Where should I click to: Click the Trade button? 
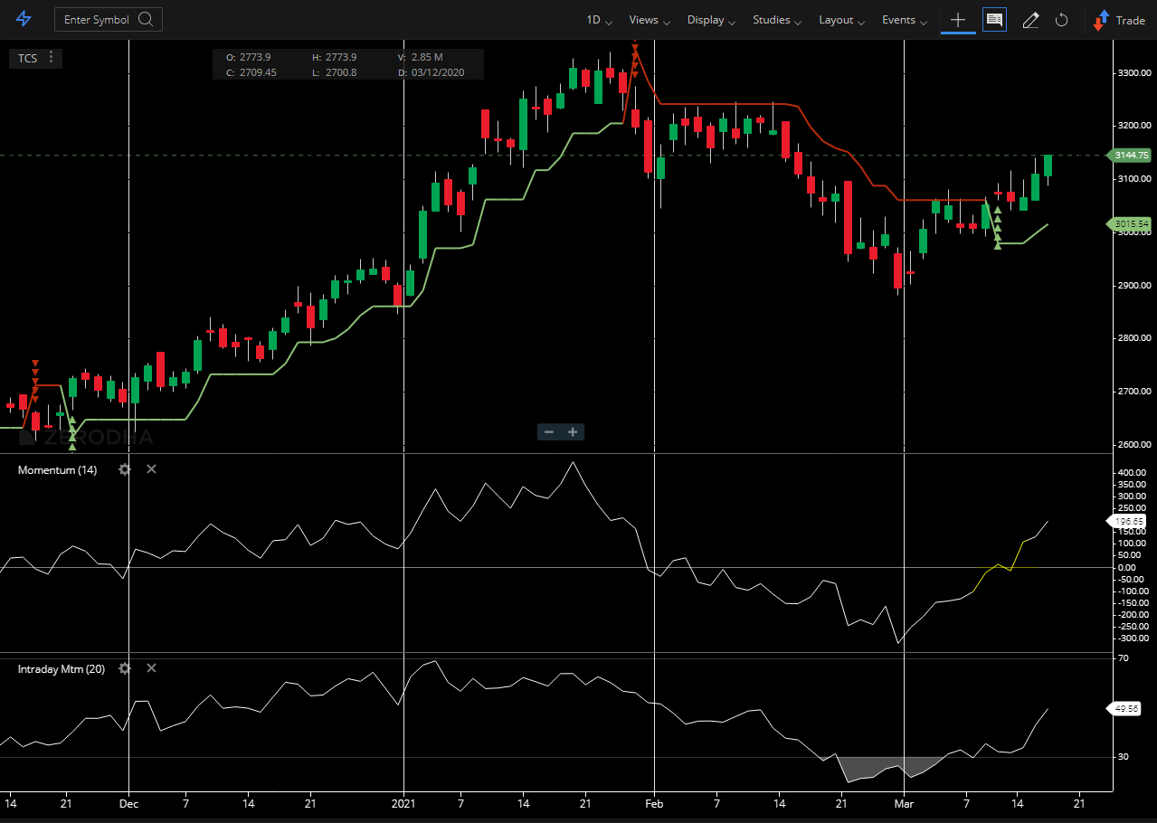[1120, 20]
